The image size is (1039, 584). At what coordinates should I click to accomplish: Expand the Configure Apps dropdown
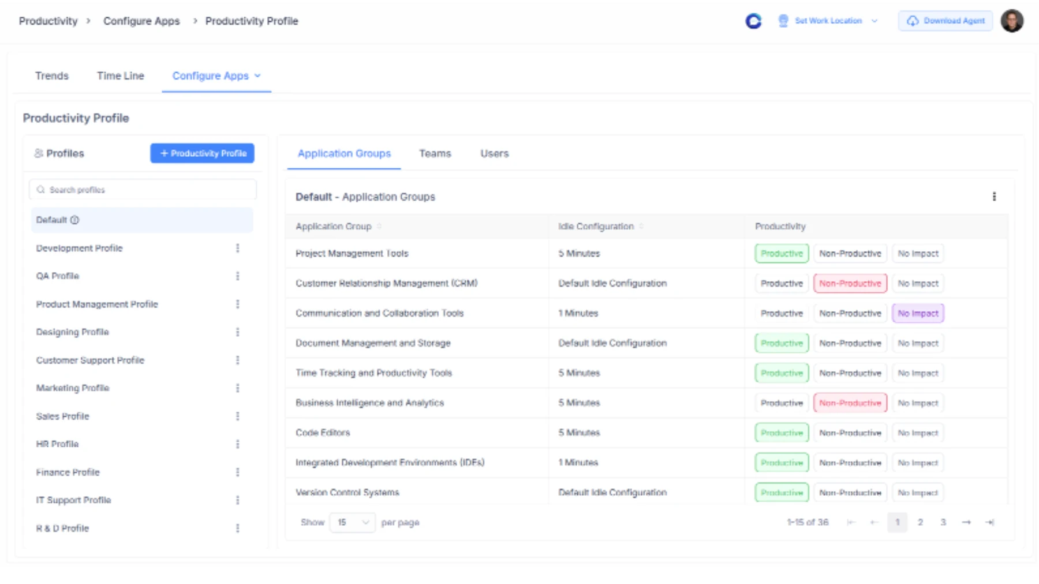point(259,76)
